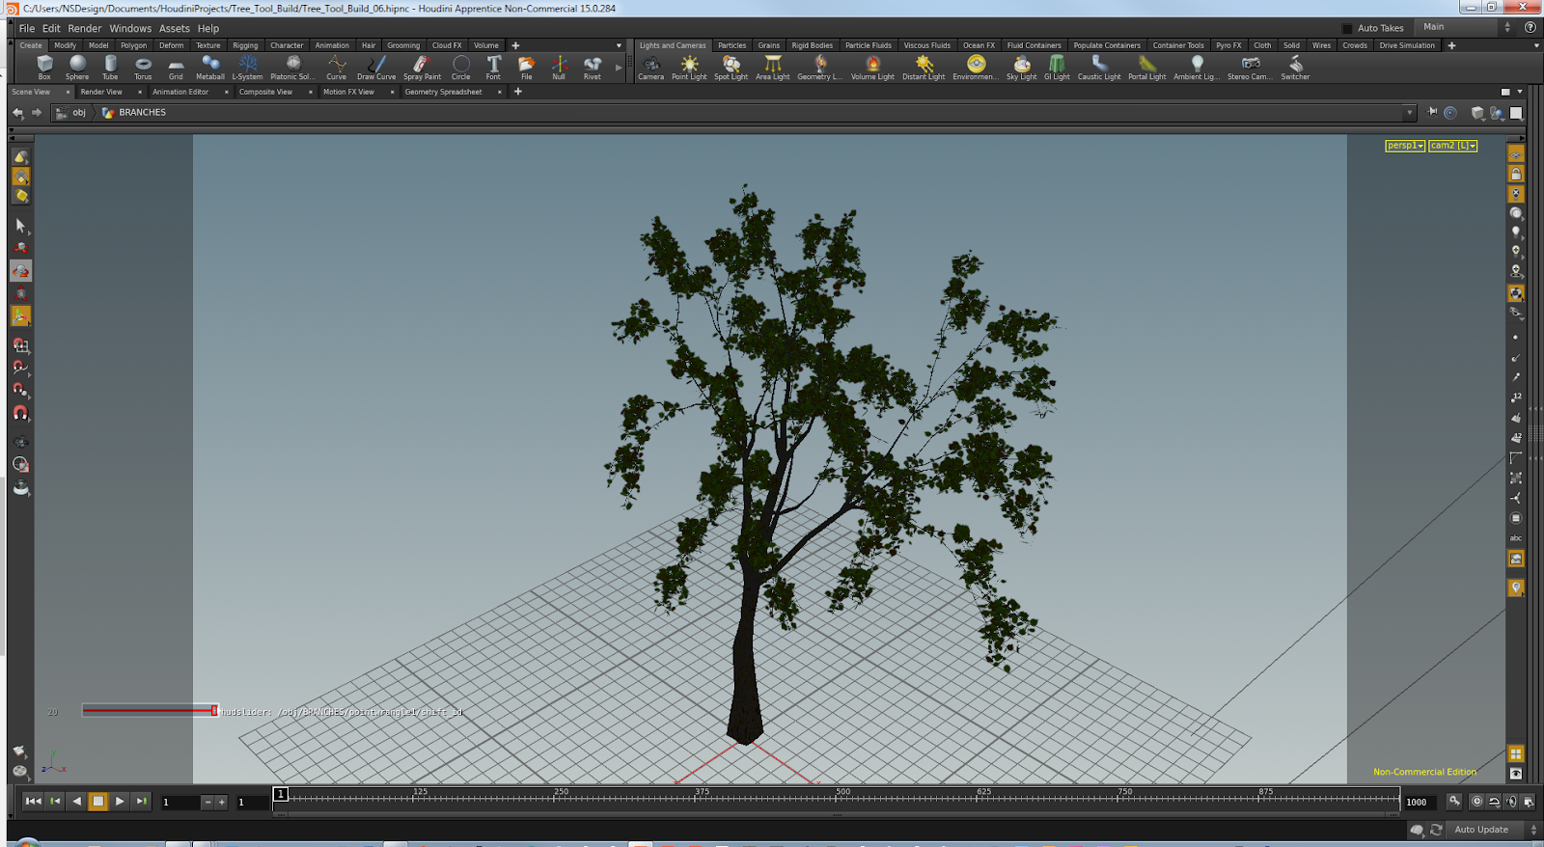1544x847 pixels.
Task: Click the File shelf tool
Action: click(x=526, y=68)
